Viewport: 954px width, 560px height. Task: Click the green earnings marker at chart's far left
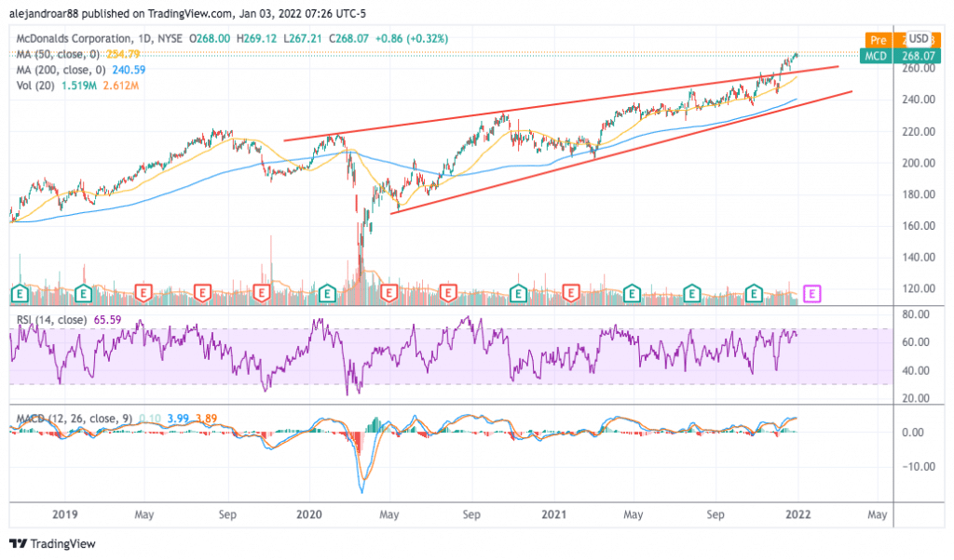click(x=20, y=294)
